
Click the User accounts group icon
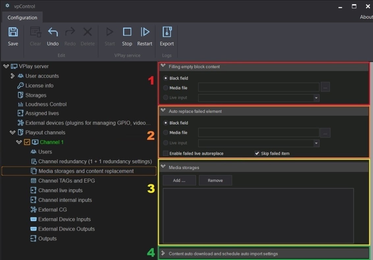click(21, 76)
